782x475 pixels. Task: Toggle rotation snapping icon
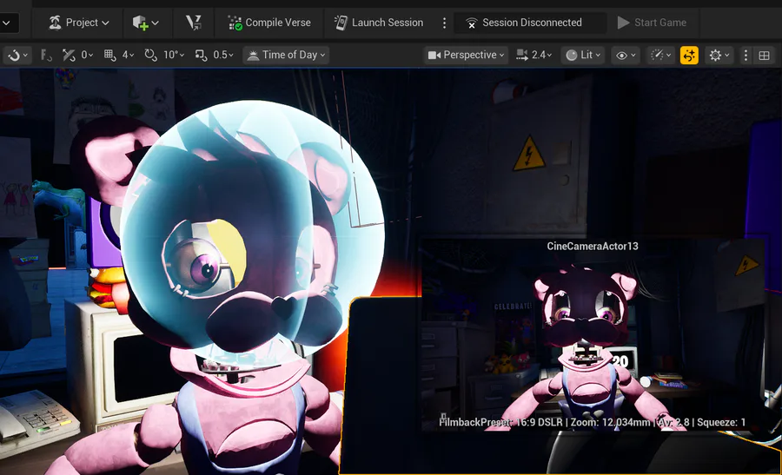tap(150, 55)
